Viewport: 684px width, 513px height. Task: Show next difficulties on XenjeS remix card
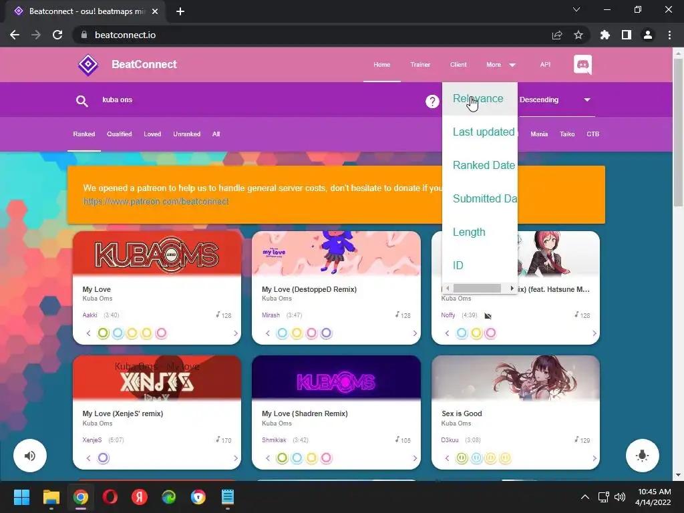click(x=236, y=458)
